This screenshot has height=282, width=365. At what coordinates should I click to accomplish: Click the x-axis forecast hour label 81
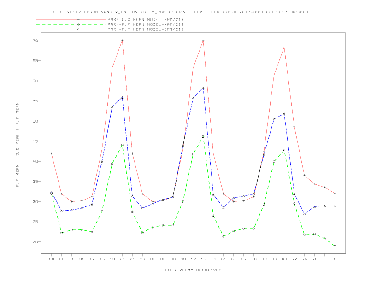click(x=325, y=259)
